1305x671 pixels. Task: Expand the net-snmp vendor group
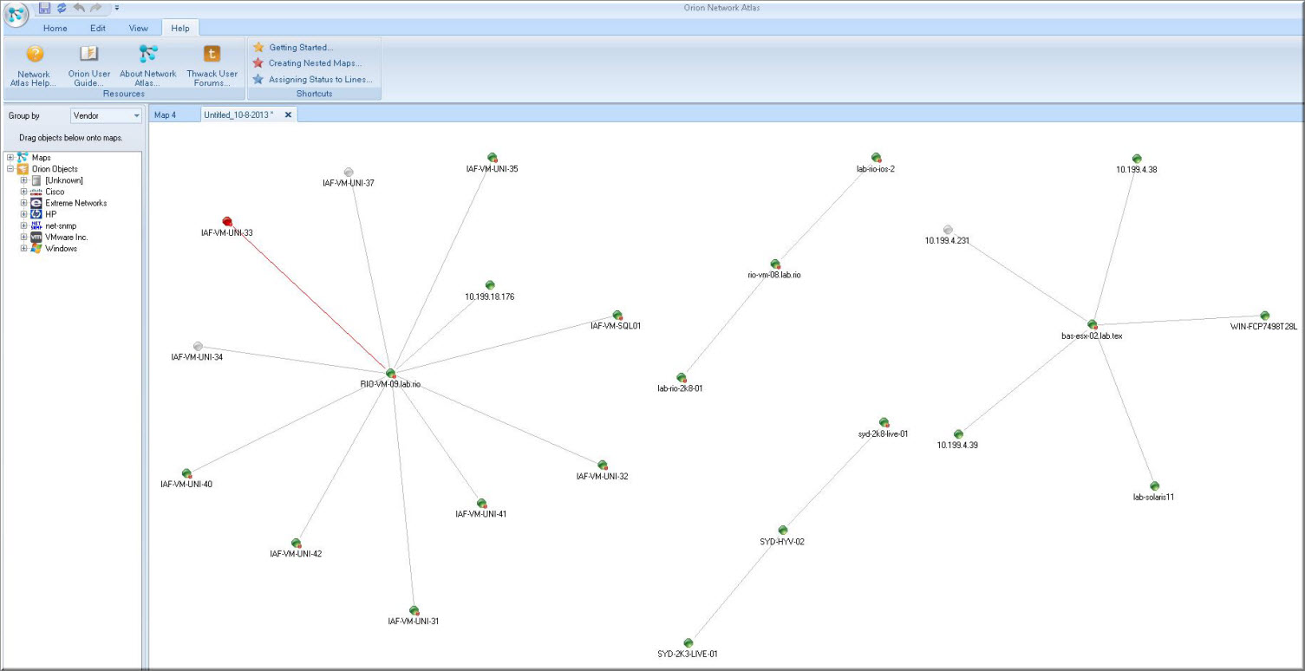(x=24, y=225)
